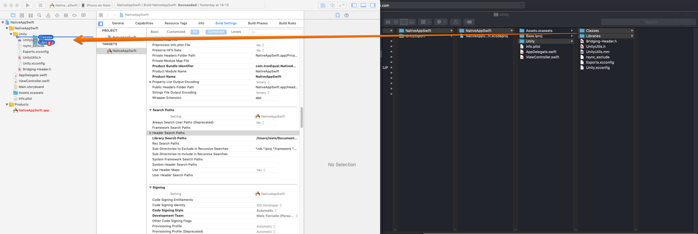Open the report navigator speech bubble
Viewport: 698px width, 234px height.
coord(83,15)
